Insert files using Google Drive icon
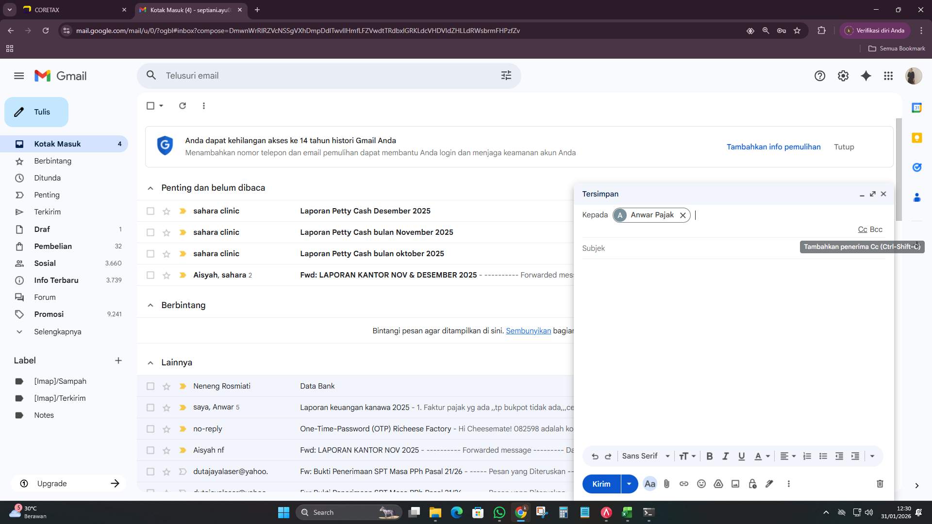The width and height of the screenshot is (932, 524). pos(718,484)
